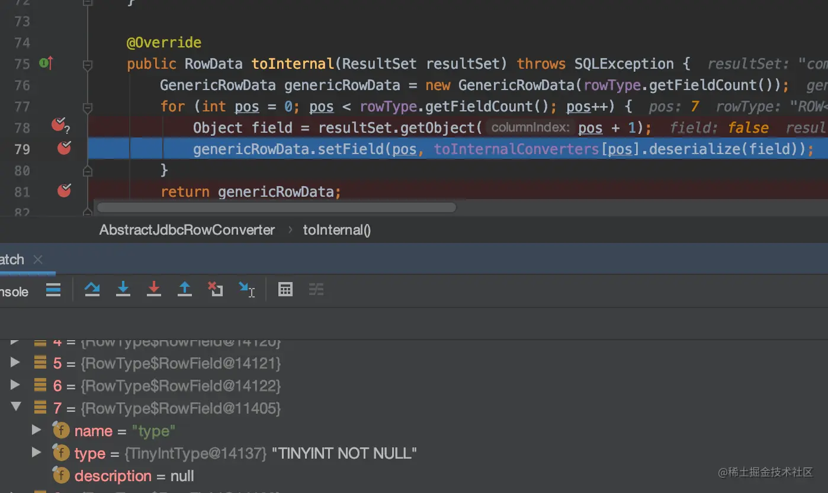Screen dimensions: 828x493
Task: Click the Step Into debugger icon
Action: pos(123,289)
